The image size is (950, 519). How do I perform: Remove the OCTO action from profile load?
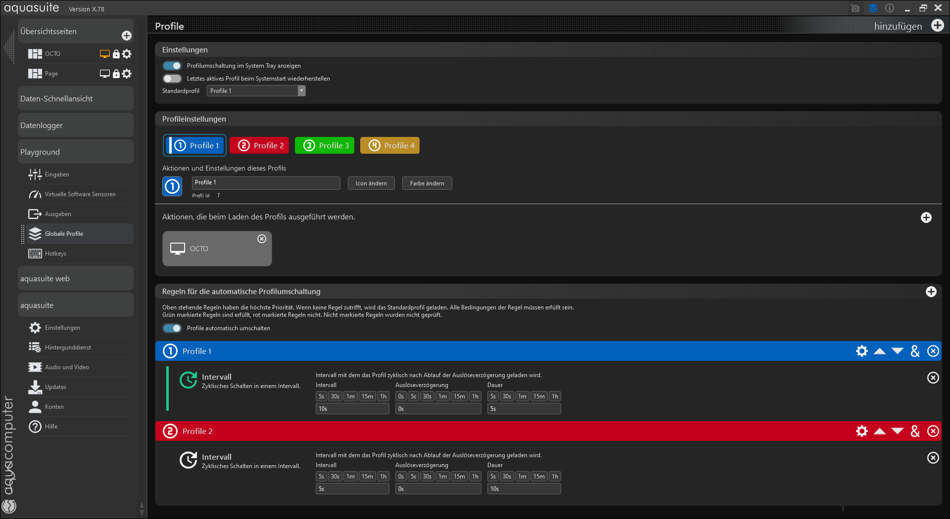262,239
